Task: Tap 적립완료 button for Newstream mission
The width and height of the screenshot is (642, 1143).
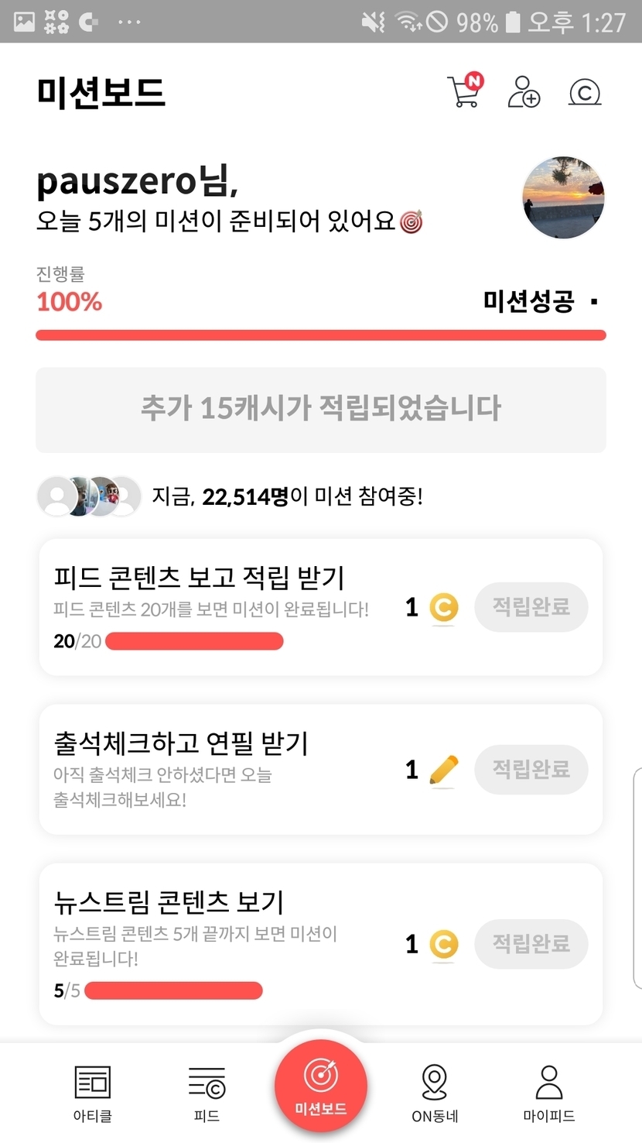Action: coord(531,944)
